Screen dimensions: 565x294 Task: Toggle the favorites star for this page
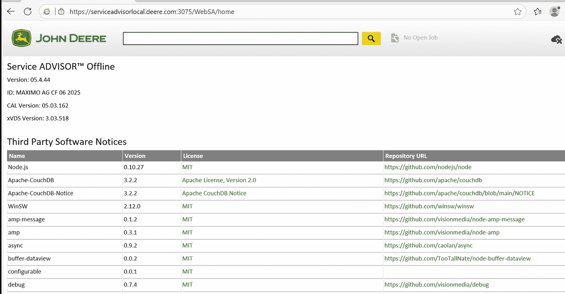518,12
